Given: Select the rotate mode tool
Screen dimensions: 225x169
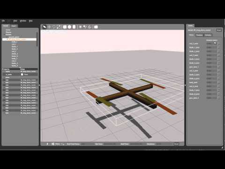Looking at the screenshot, I should (x=54, y=27).
